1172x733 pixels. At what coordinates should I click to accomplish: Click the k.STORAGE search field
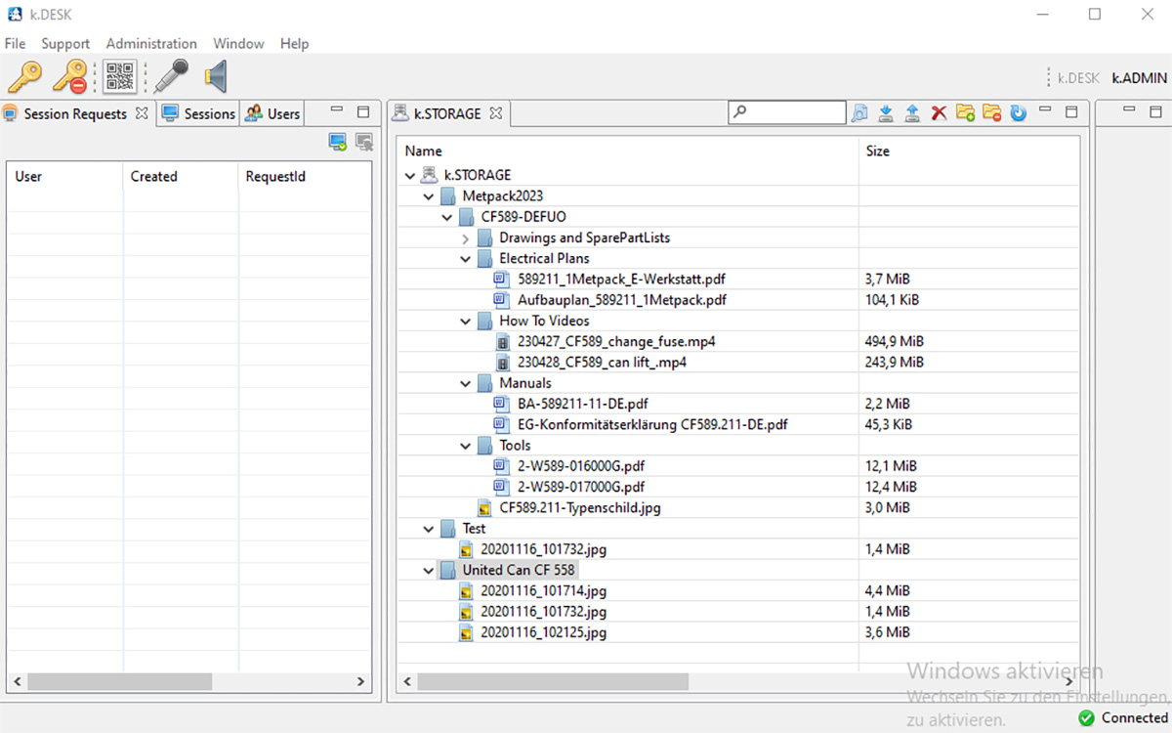pyautogui.click(x=787, y=113)
